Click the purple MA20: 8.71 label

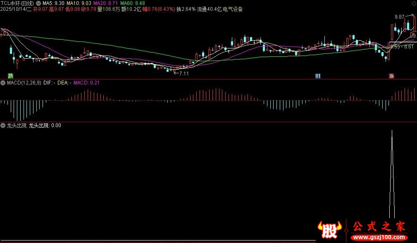coord(105,3)
